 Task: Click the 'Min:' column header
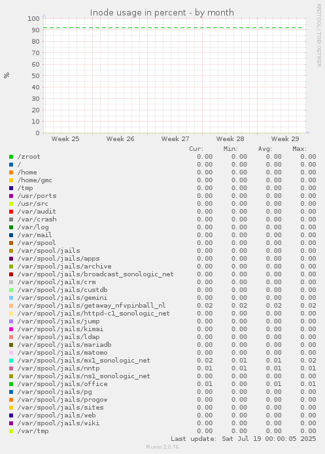tap(230, 149)
